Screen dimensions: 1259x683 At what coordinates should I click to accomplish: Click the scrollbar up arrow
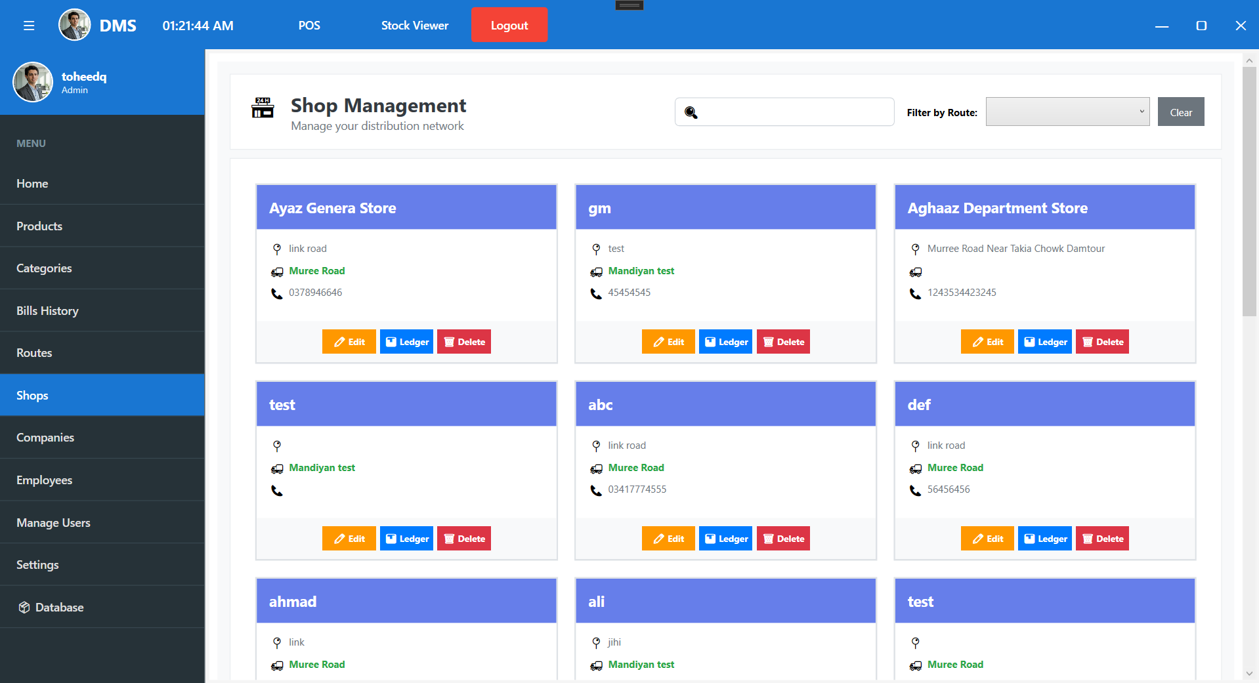click(x=1249, y=60)
